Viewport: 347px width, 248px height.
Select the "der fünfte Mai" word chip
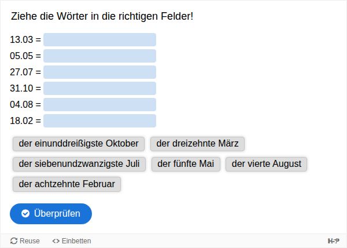tap(186, 164)
